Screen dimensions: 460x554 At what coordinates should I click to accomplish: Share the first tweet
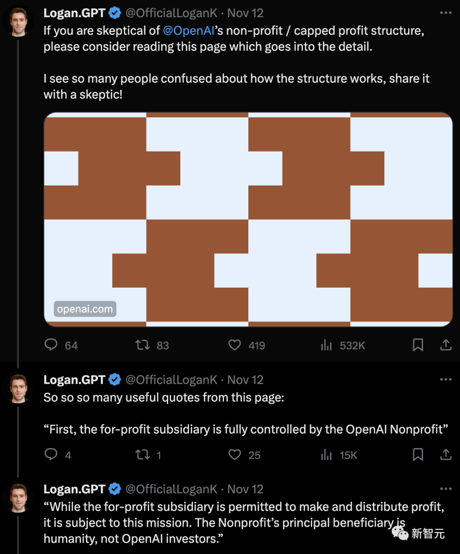click(446, 345)
